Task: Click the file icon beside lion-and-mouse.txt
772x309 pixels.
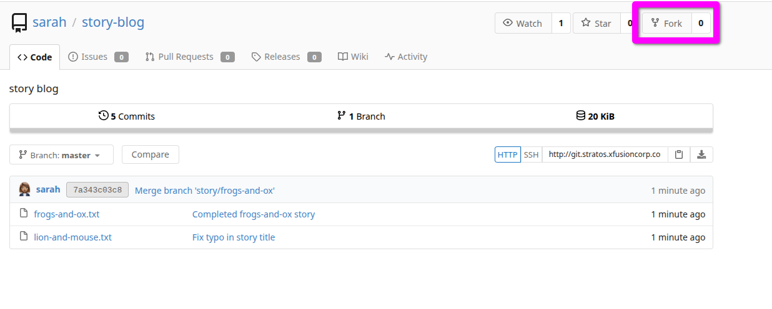Action: 24,237
